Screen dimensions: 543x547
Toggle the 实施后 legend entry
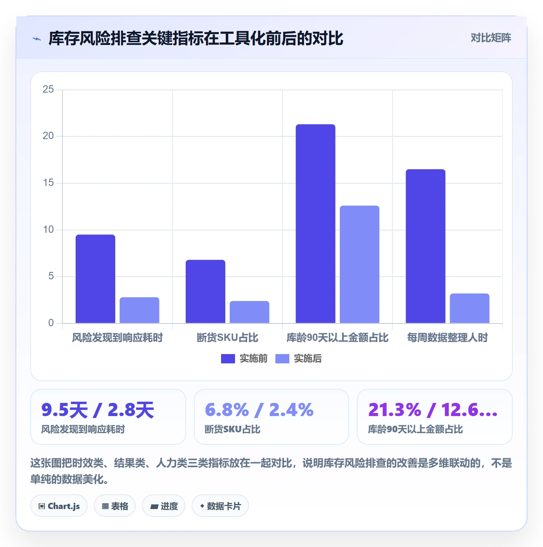click(x=299, y=359)
